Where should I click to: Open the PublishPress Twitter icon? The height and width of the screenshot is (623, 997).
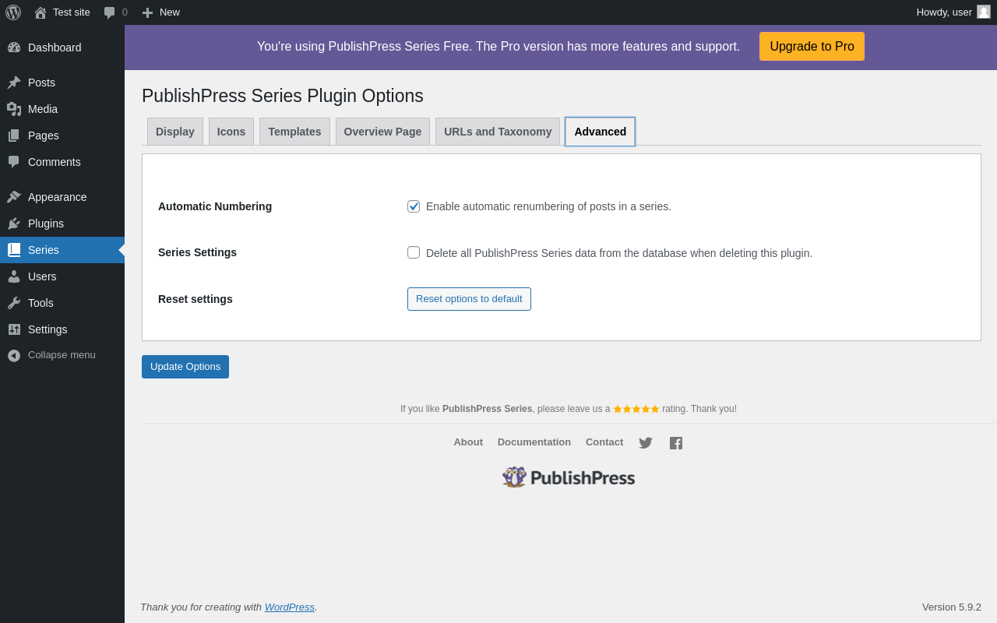[646, 443]
